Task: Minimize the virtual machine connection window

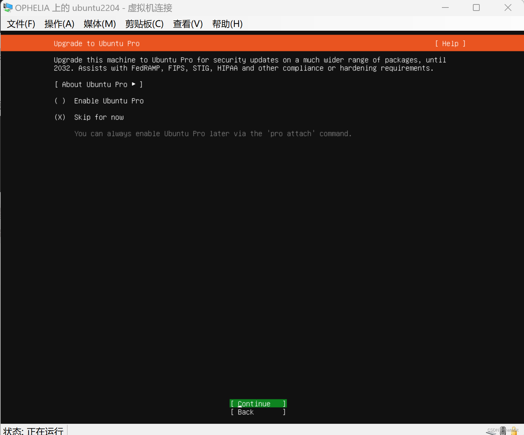Action: (445, 8)
